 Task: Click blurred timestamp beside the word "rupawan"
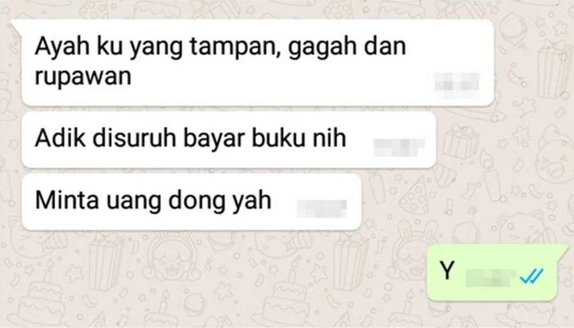[457, 86]
